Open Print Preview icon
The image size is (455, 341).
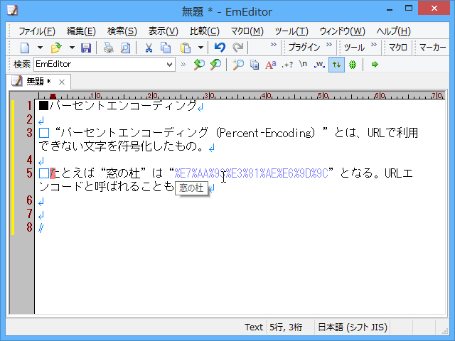click(125, 48)
